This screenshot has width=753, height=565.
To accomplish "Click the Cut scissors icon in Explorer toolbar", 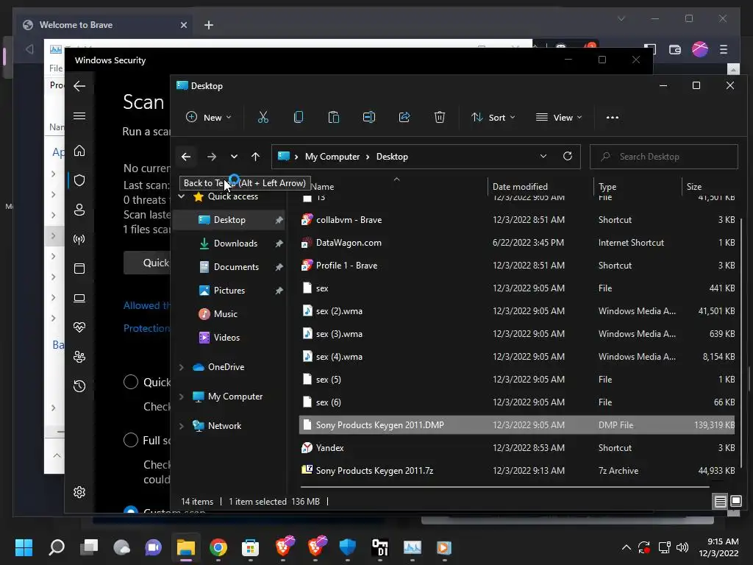I will click(x=263, y=117).
